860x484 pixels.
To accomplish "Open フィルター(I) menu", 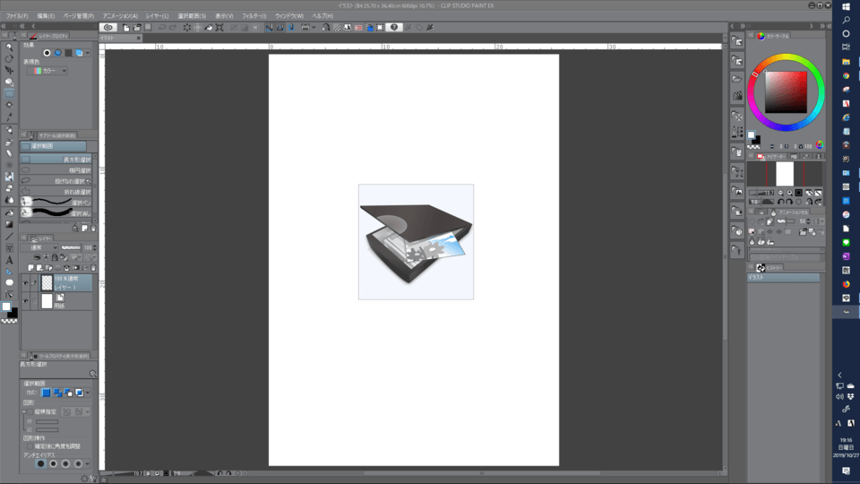I will pos(254,16).
